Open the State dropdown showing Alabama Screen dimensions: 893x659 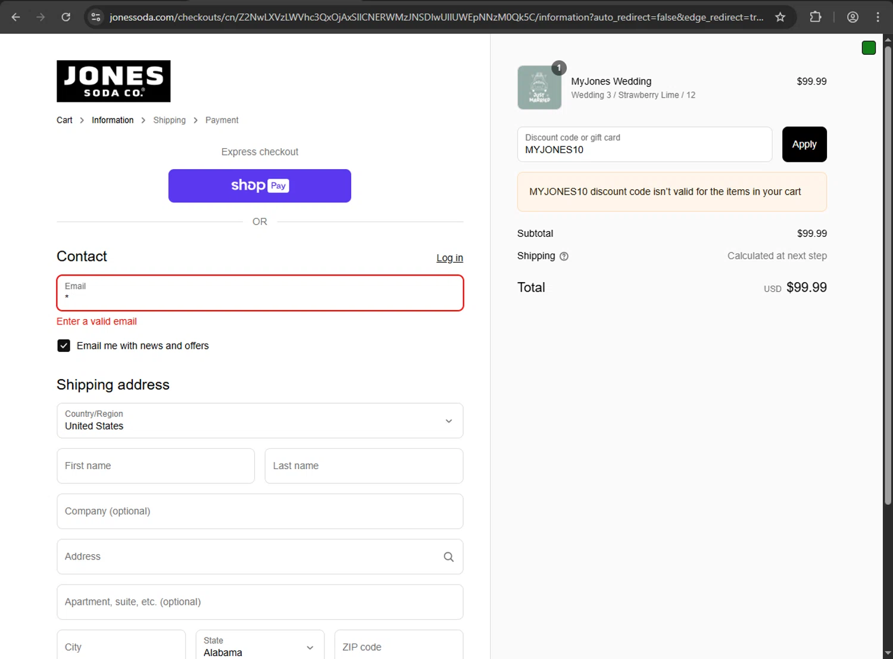click(x=260, y=645)
